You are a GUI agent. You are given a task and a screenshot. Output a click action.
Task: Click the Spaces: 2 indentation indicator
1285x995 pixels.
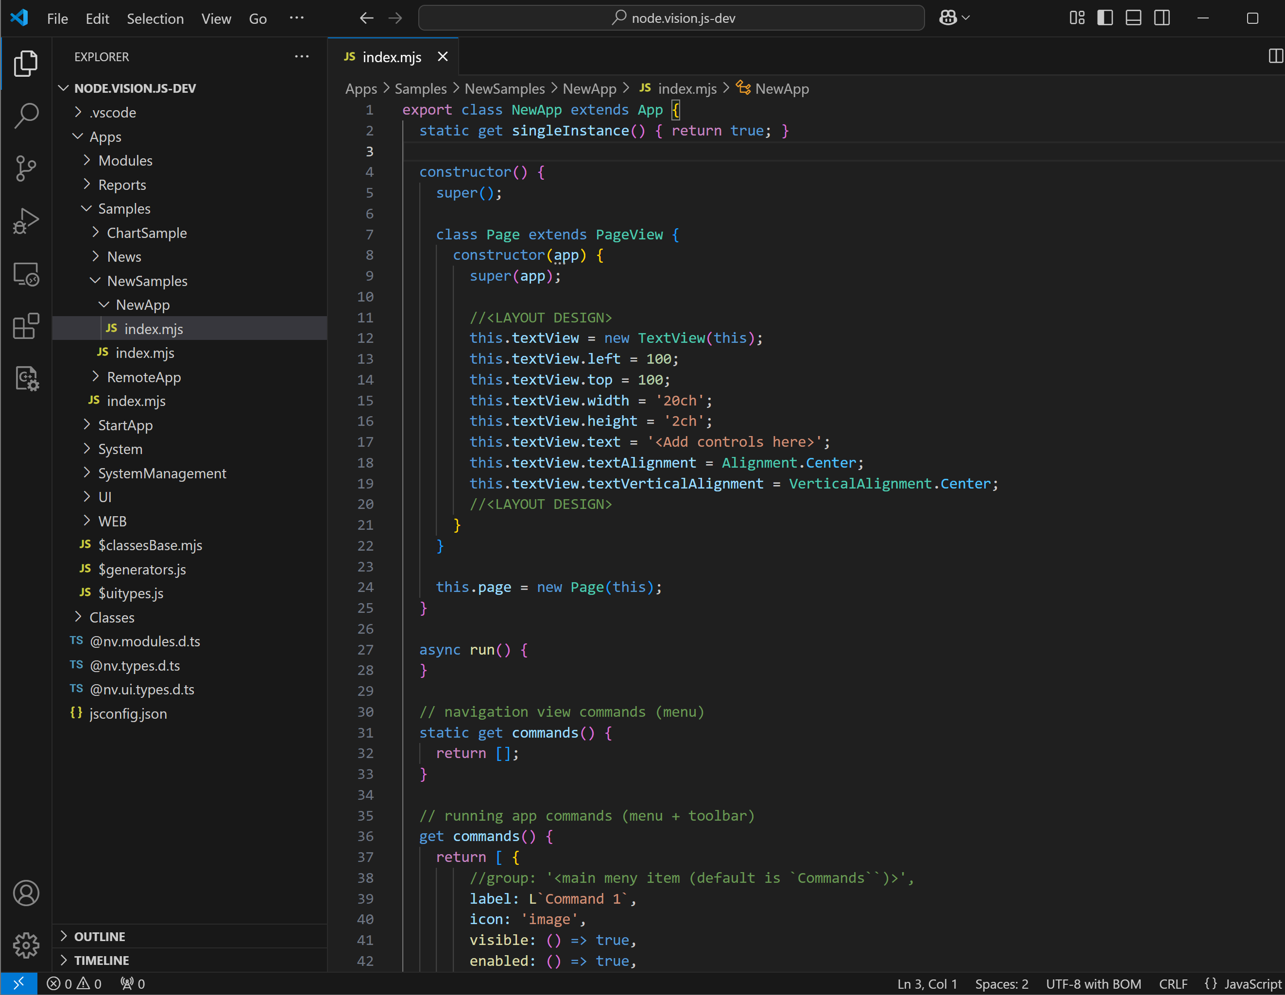click(1001, 983)
